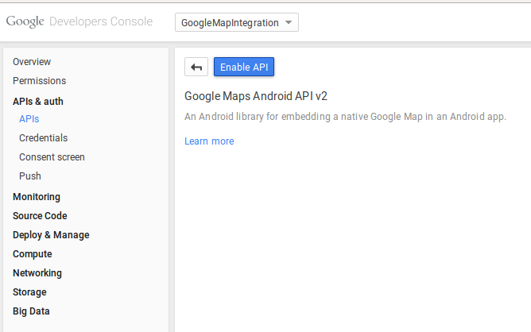This screenshot has width=531, height=332.
Task: Click the Google logo
Action: [x=25, y=21]
